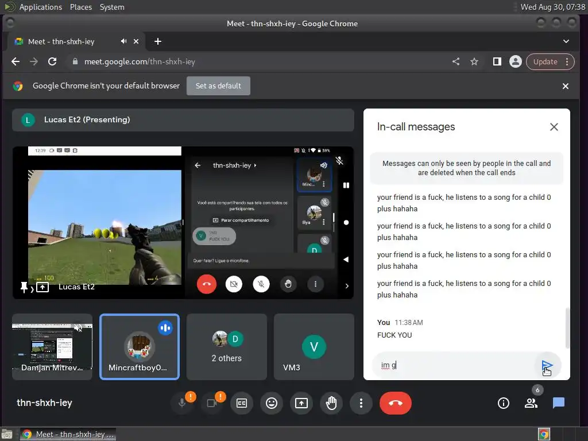Click Parar compartilhamento in shared screen
The image size is (588, 441).
point(241,220)
